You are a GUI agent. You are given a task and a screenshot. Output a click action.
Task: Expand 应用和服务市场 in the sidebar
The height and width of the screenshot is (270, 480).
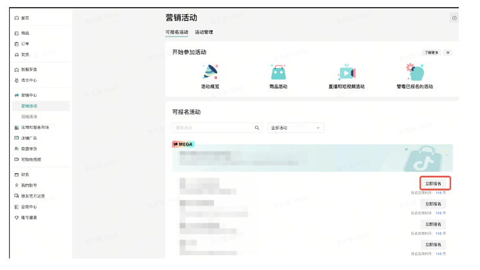coord(35,128)
